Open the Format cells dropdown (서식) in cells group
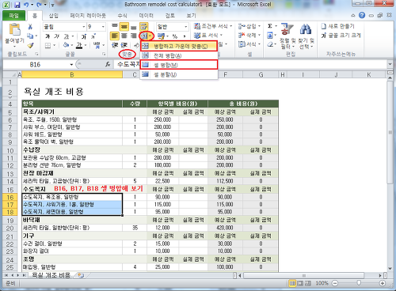This screenshot has height=291, width=396. (249, 44)
